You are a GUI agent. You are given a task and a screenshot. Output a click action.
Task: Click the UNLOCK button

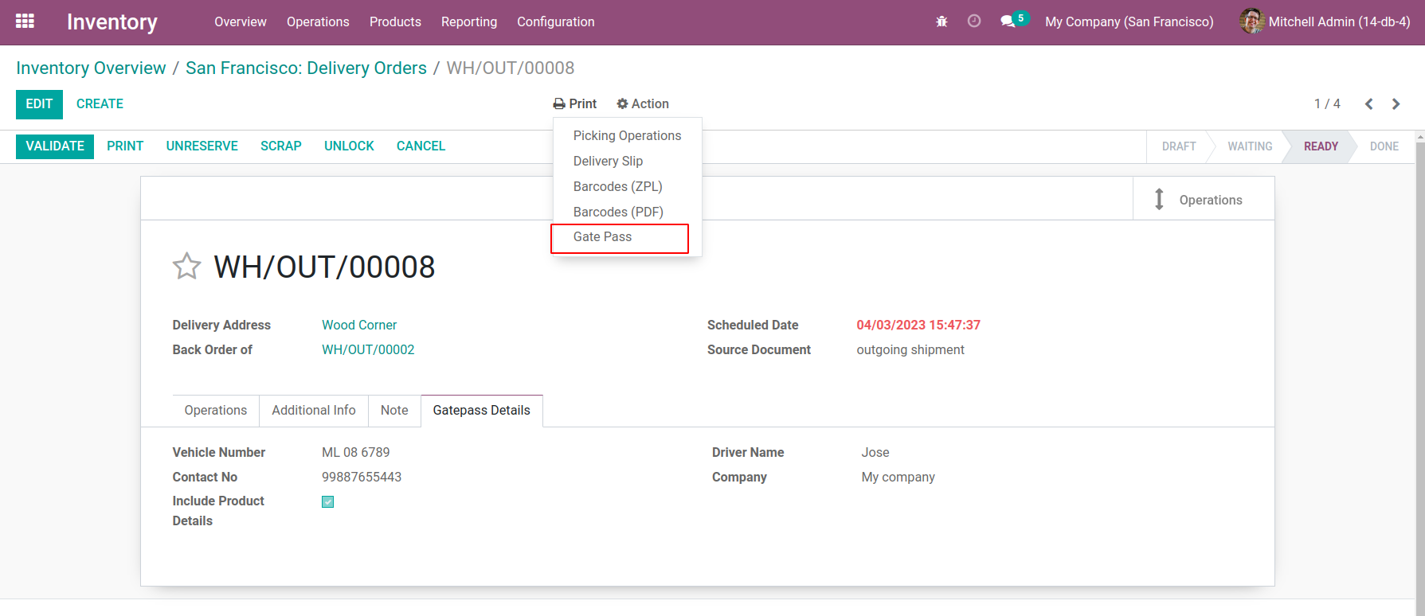[x=349, y=146]
